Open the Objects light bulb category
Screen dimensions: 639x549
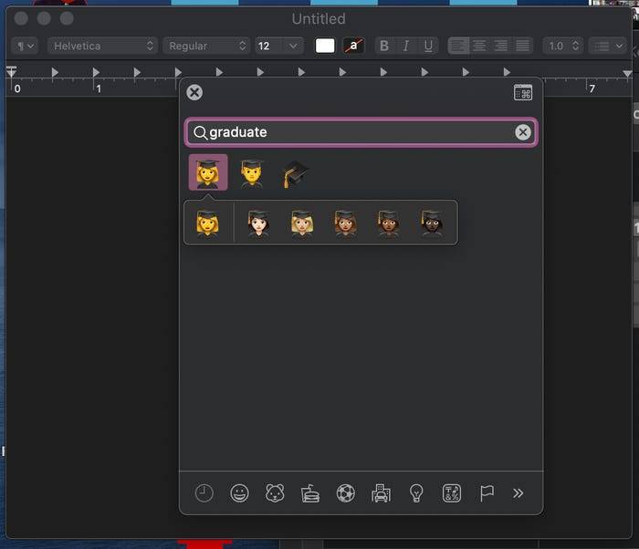416,493
